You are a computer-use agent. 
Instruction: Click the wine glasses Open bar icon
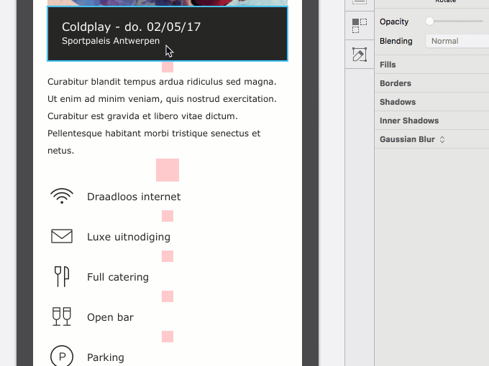(x=62, y=316)
